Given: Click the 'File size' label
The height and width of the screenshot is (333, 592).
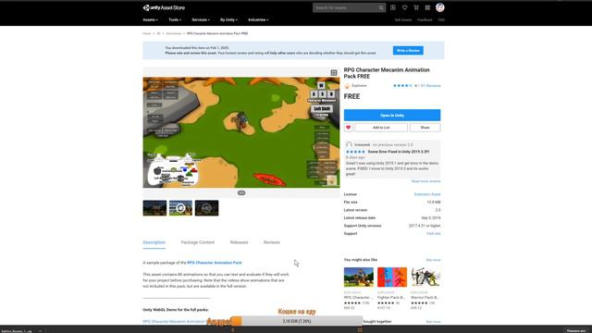Looking at the screenshot, I should pos(351,203).
